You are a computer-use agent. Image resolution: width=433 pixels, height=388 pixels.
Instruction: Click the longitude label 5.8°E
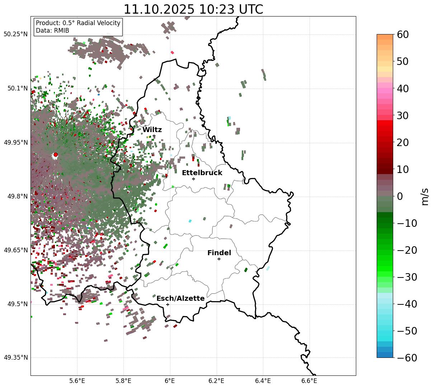[123, 381]
